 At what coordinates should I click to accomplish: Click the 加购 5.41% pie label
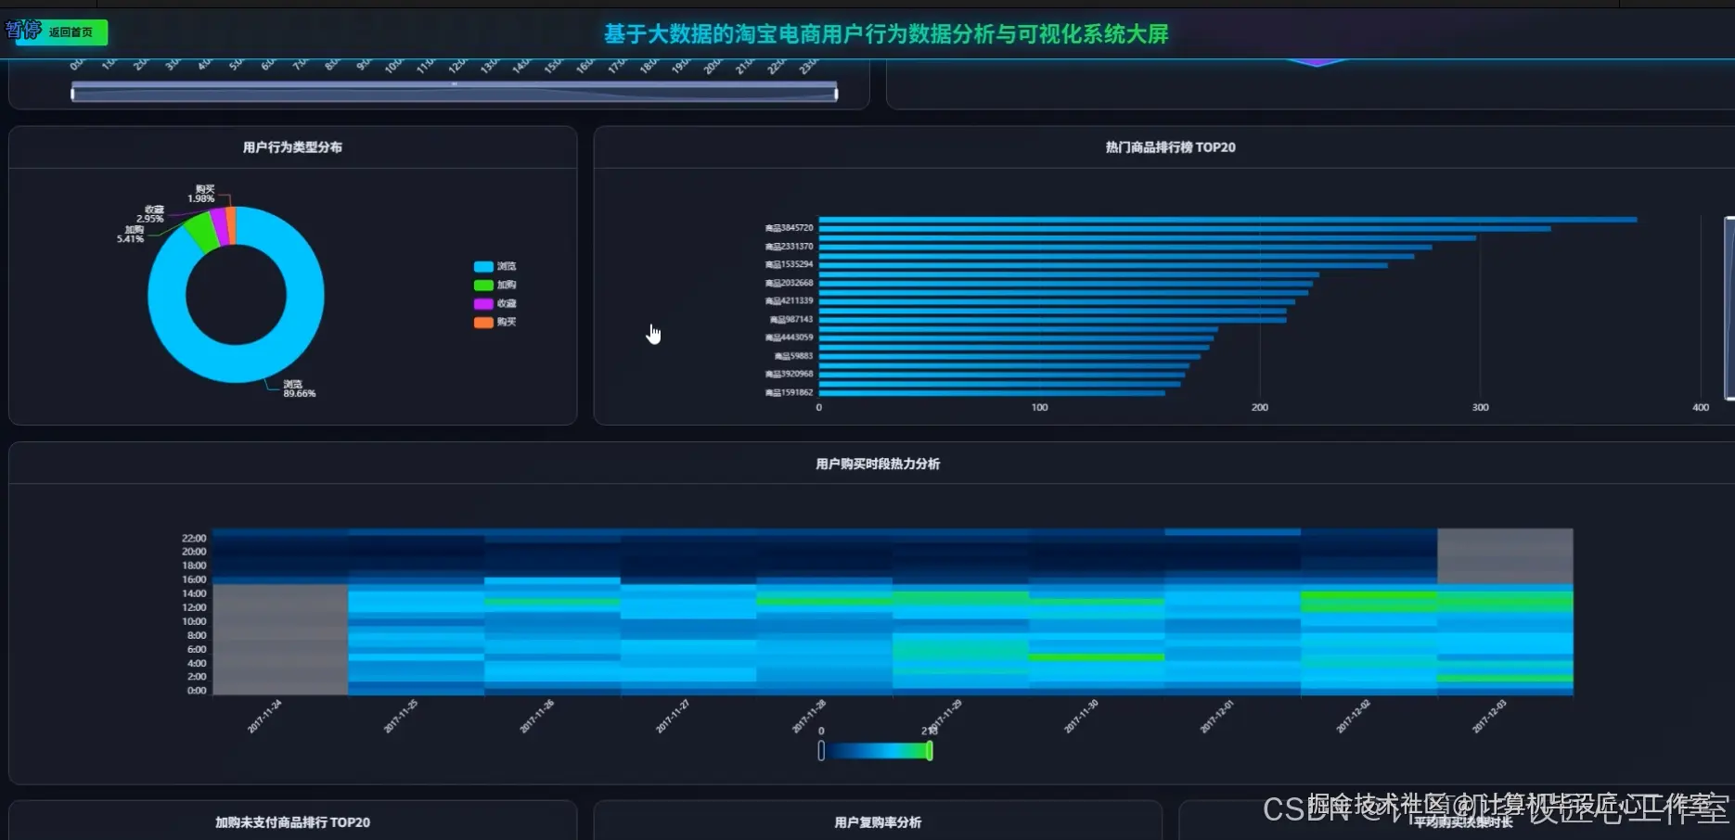pos(131,234)
